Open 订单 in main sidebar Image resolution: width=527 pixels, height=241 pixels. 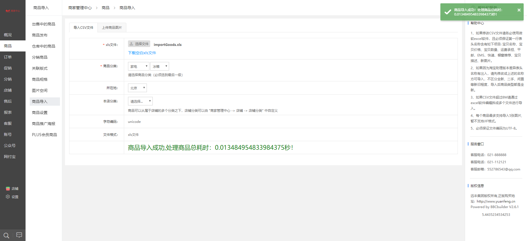[13, 57]
